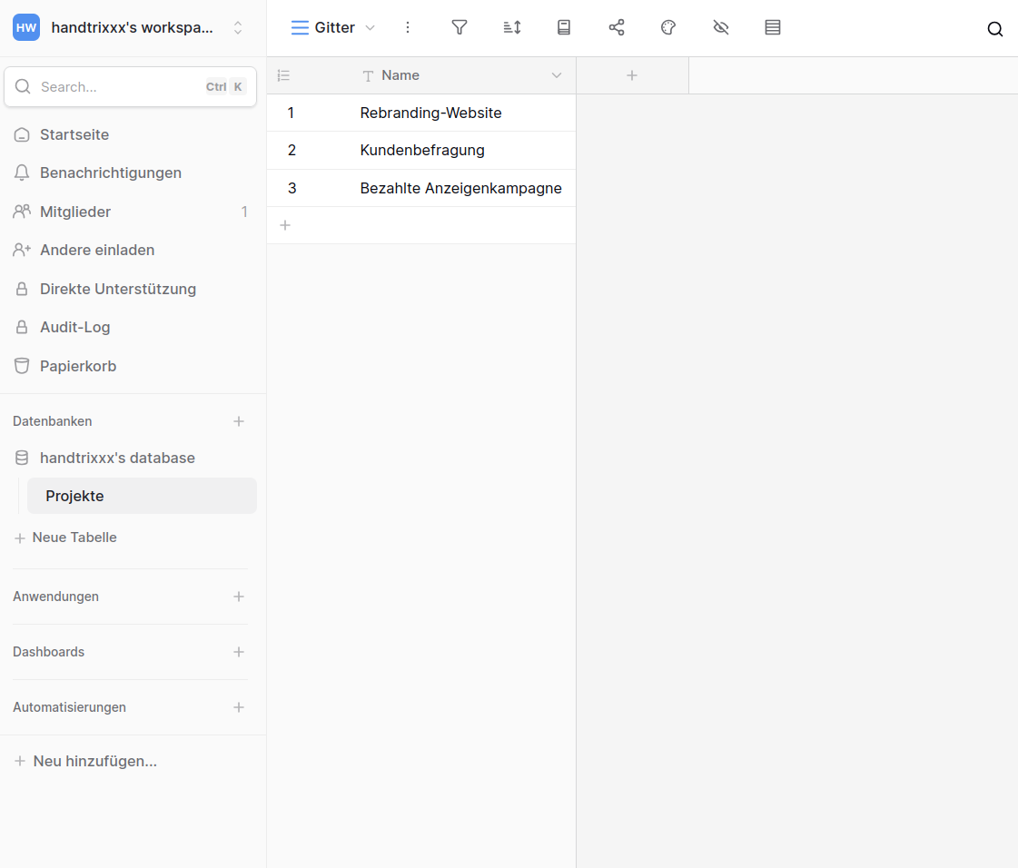Click the sidebar Search field
This screenshot has width=1018, height=868.
[118, 87]
